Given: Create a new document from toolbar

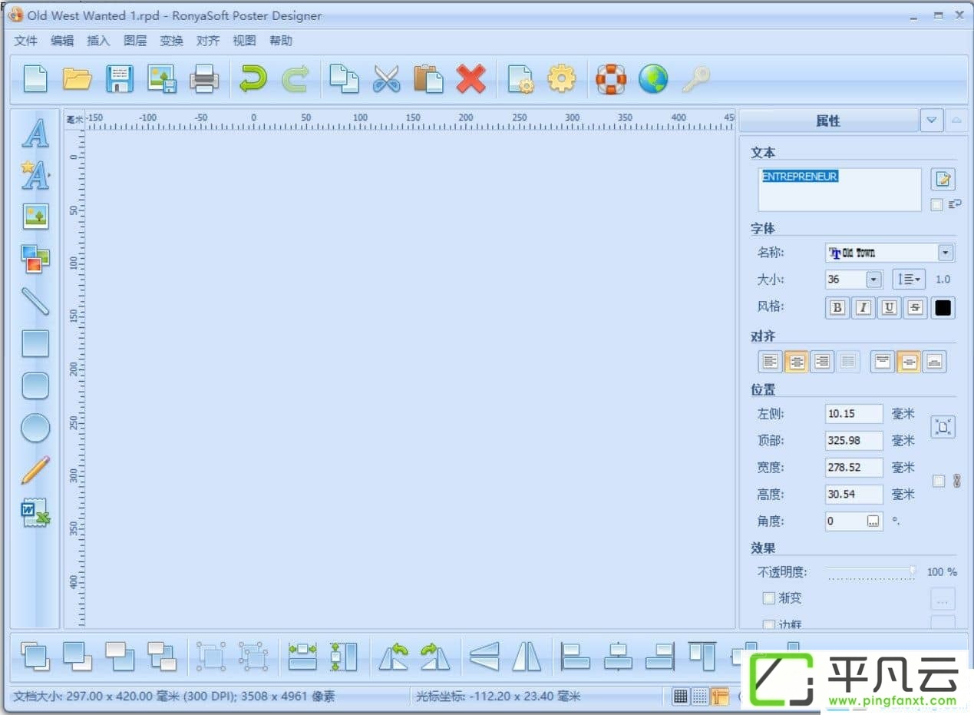Looking at the screenshot, I should [35, 78].
